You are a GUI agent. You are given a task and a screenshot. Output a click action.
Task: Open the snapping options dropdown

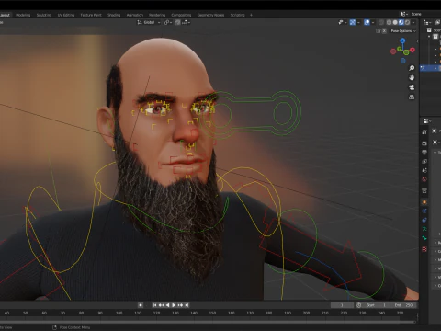(x=186, y=22)
